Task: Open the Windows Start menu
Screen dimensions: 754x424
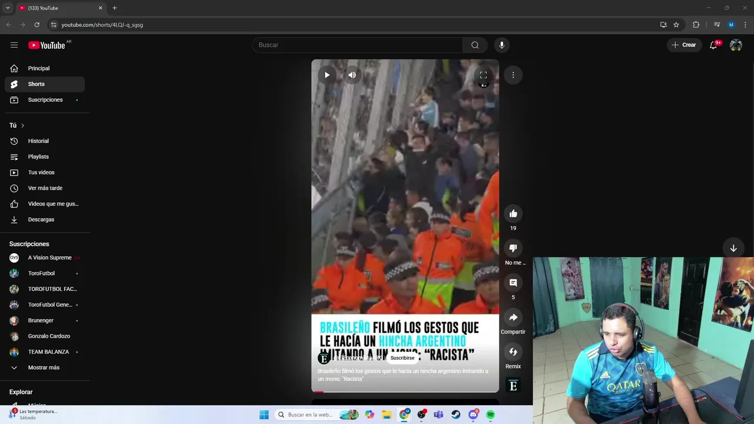Action: (x=264, y=415)
